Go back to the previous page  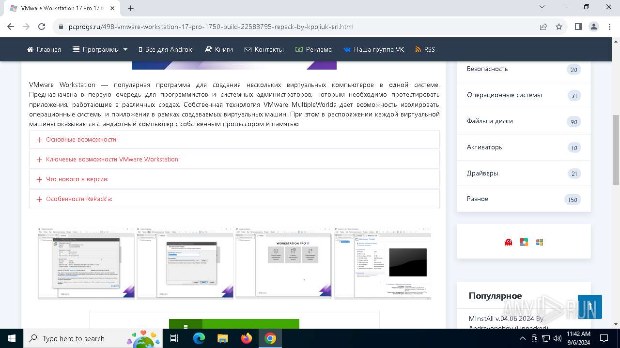click(x=11, y=27)
